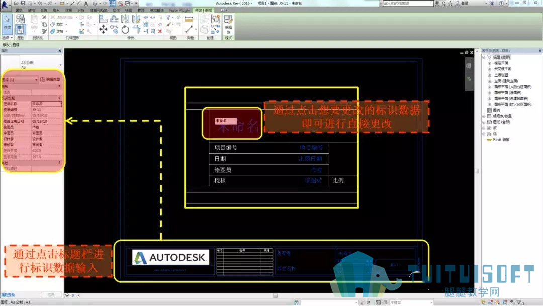
Task: Click the 绘图员 value field showing 作者
Action: pos(46,127)
